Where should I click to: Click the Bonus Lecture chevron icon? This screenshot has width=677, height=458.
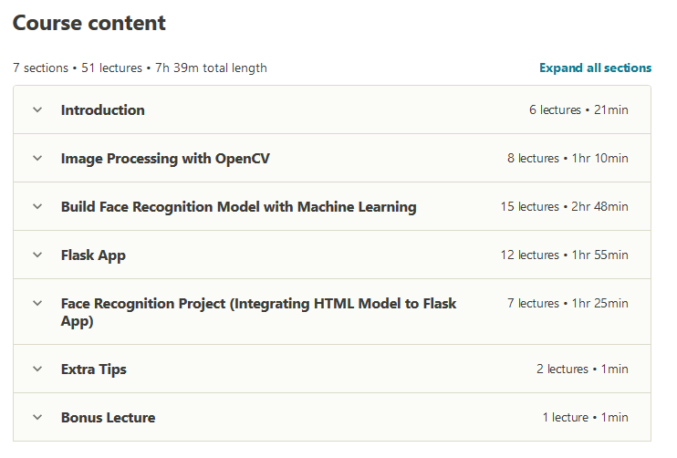(37, 418)
